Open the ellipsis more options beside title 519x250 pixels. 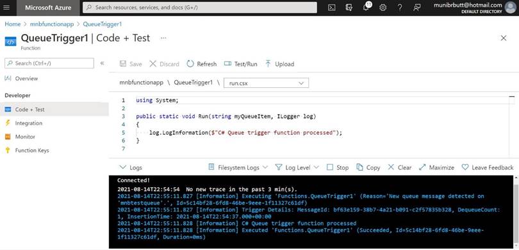(163, 38)
